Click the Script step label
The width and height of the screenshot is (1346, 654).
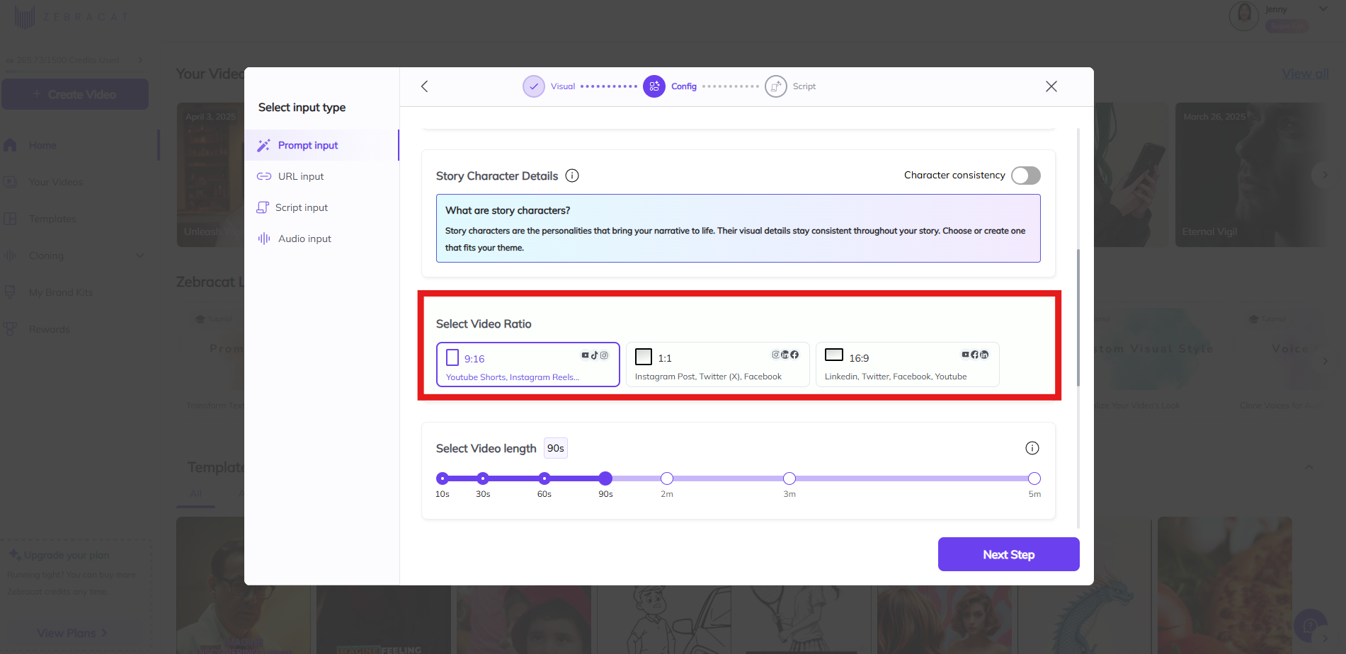click(x=804, y=86)
